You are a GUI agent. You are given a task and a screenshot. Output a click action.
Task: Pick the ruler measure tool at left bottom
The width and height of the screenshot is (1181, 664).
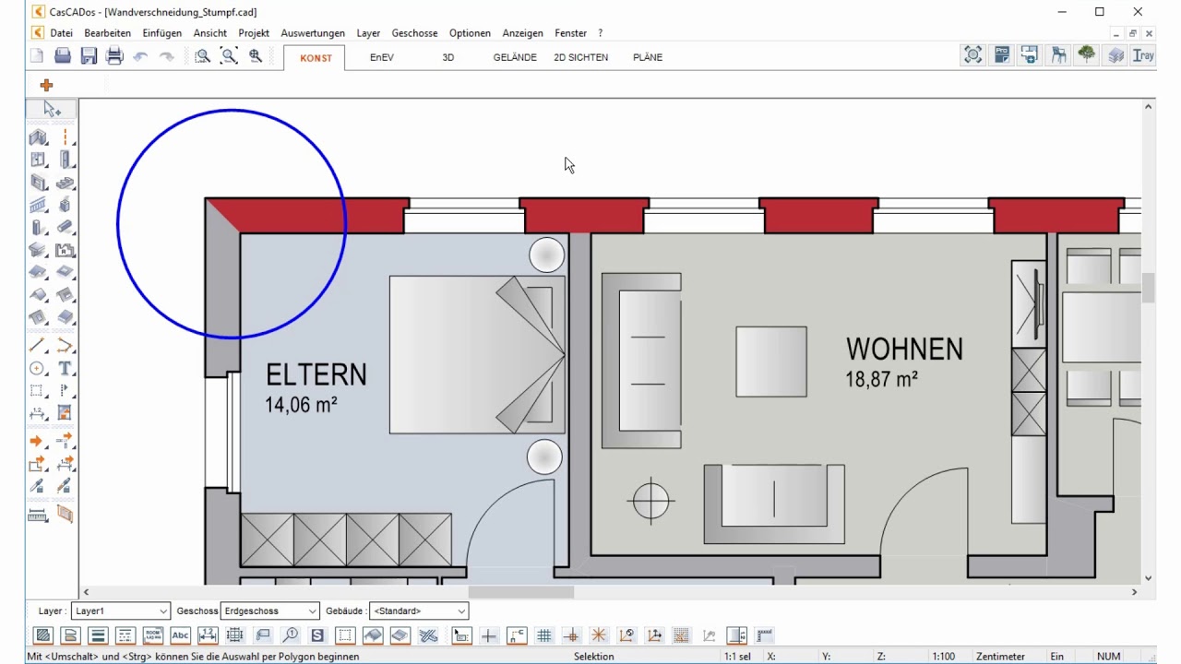pyautogui.click(x=38, y=515)
